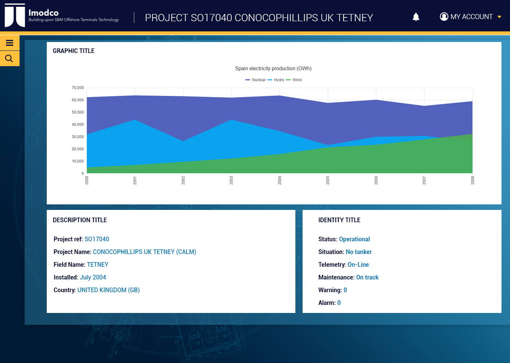The width and height of the screenshot is (510, 363).
Task: Toggle Wind series in chart legend
Action: pyautogui.click(x=294, y=80)
